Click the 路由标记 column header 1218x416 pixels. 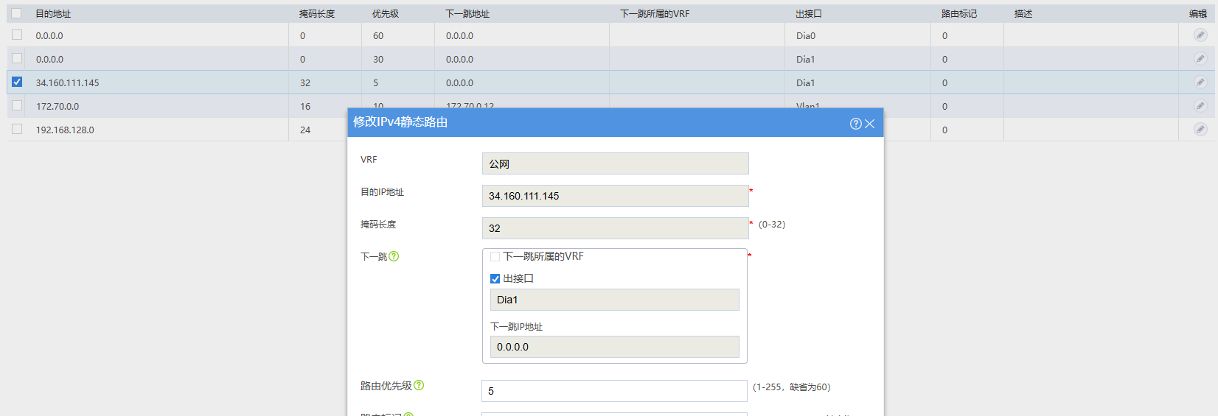click(x=959, y=14)
